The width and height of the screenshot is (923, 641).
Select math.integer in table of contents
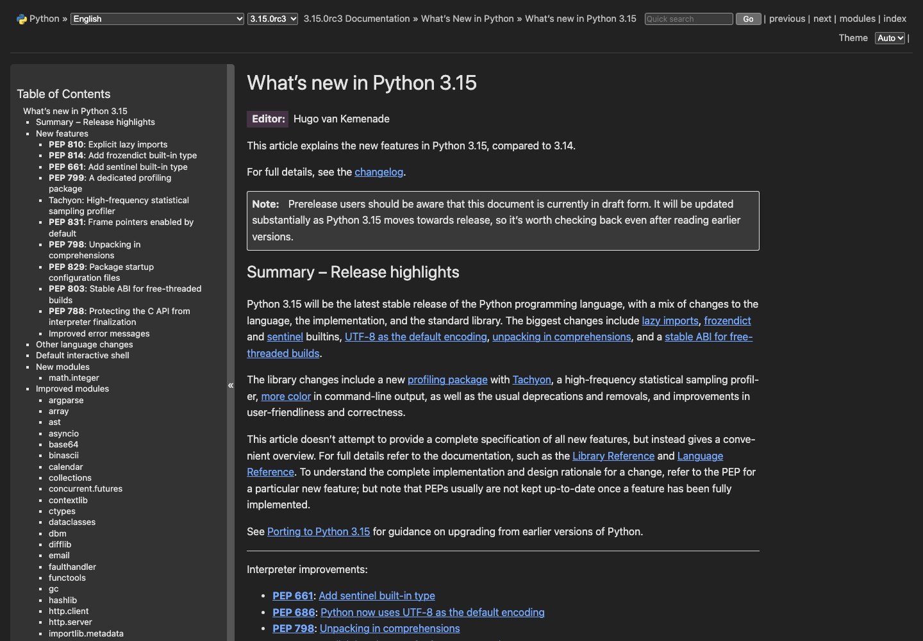[x=74, y=378]
